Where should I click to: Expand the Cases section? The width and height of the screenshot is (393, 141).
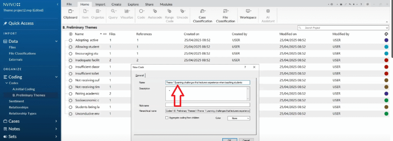(x=56, y=121)
